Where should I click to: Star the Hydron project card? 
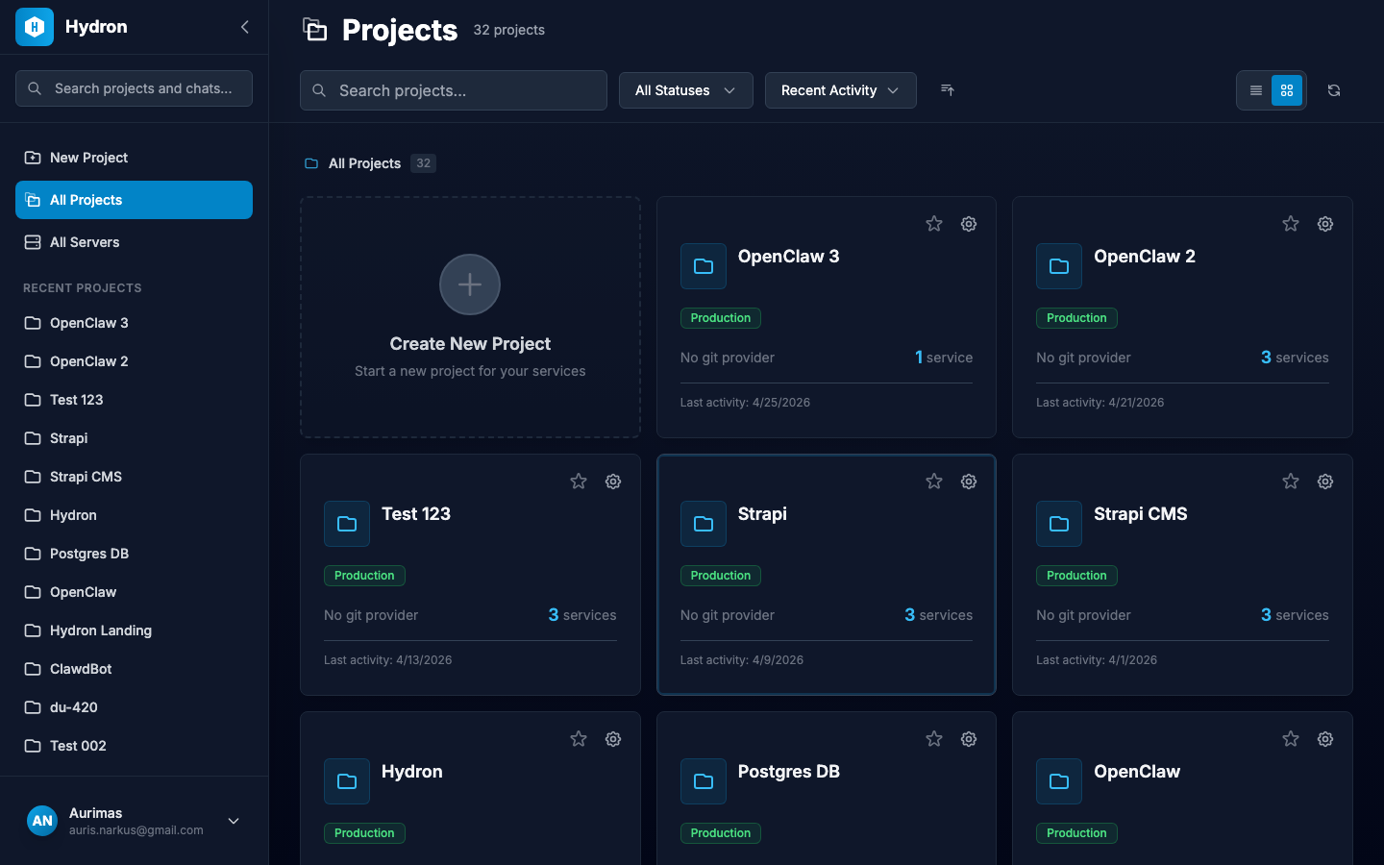click(x=579, y=739)
